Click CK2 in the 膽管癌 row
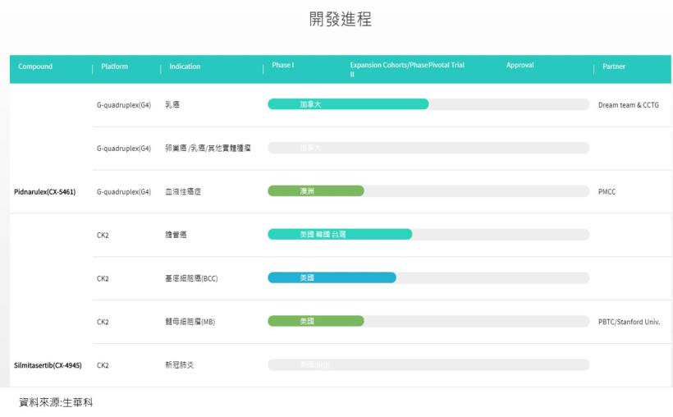Image resolution: width=673 pixels, height=417 pixels. (103, 235)
